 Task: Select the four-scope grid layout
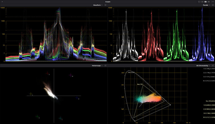click(206, 2)
